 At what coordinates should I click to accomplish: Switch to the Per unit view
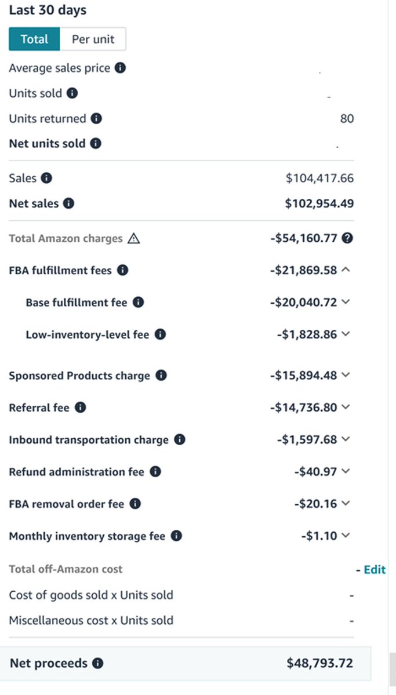pos(93,39)
